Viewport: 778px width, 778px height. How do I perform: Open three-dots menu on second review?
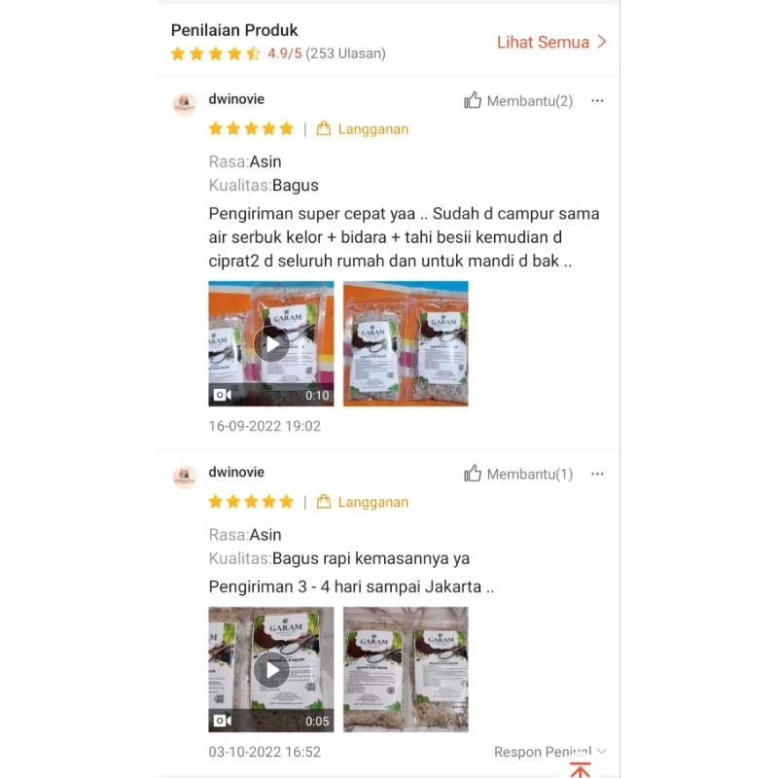[x=597, y=474]
